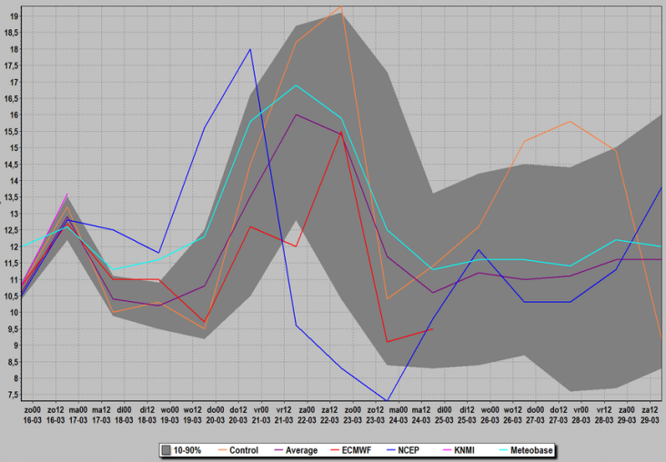Click the Control line peak above 19
This screenshot has width=666, height=462.
click(x=341, y=6)
